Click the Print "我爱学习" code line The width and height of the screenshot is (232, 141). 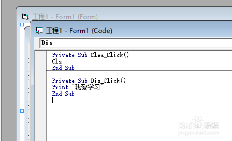[x=78, y=87]
